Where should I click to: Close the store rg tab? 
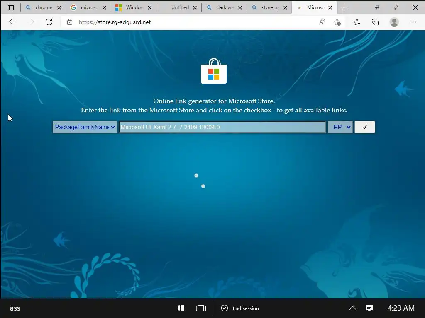click(286, 8)
